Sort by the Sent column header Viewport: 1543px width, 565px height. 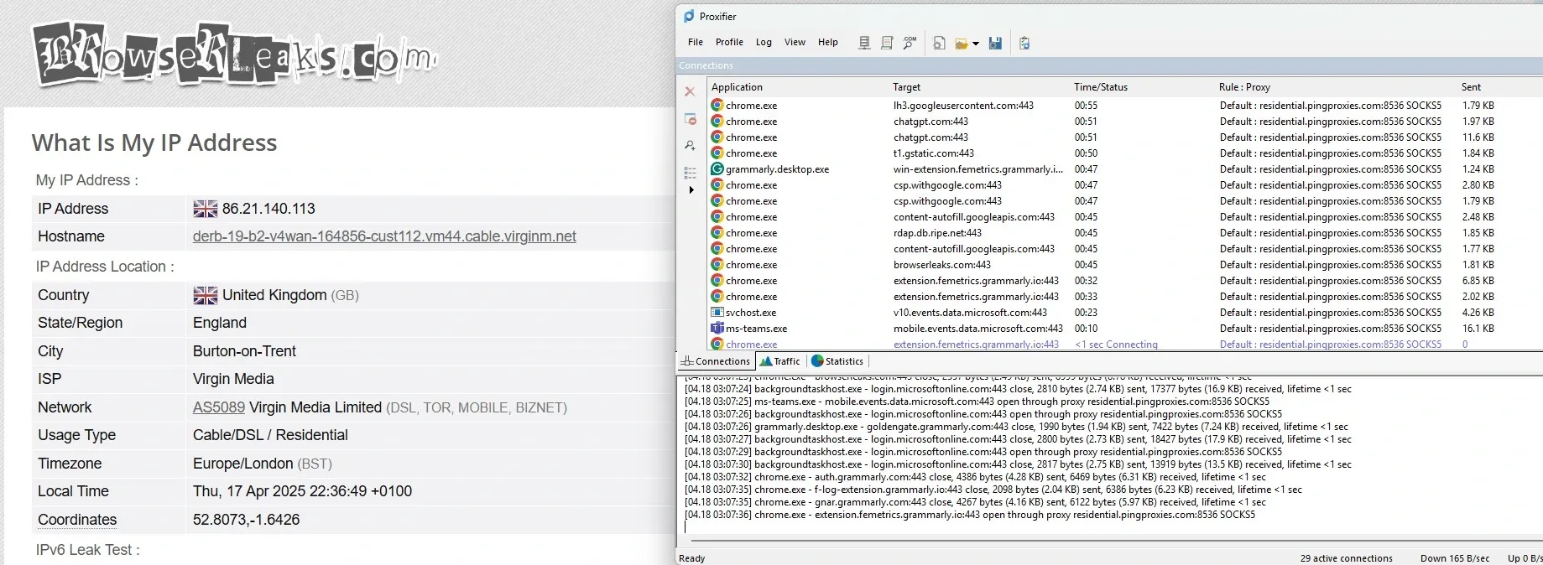(1471, 87)
